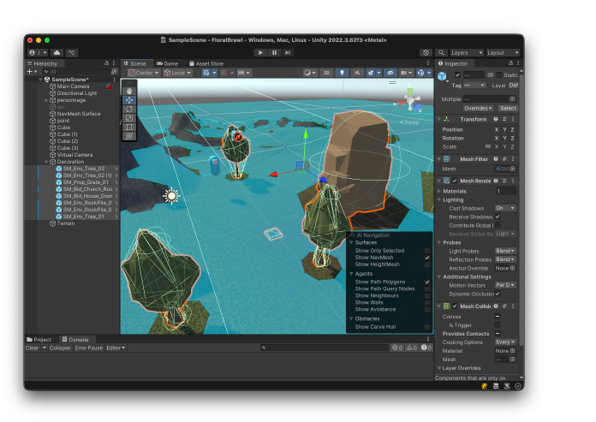
Task: Toggle Collapse in console
Action: (x=60, y=348)
